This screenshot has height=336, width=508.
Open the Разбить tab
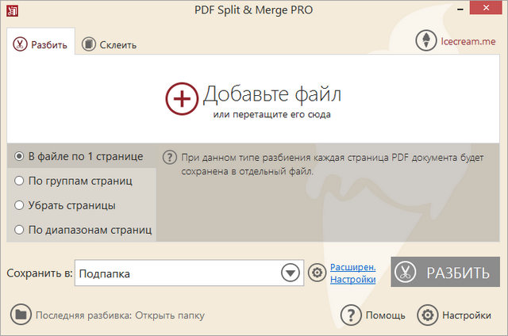coord(40,44)
